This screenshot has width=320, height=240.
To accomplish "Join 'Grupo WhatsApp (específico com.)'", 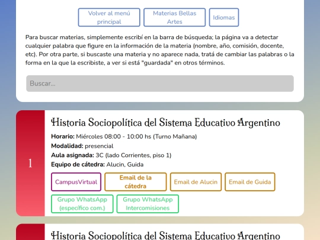I will [x=82, y=204].
